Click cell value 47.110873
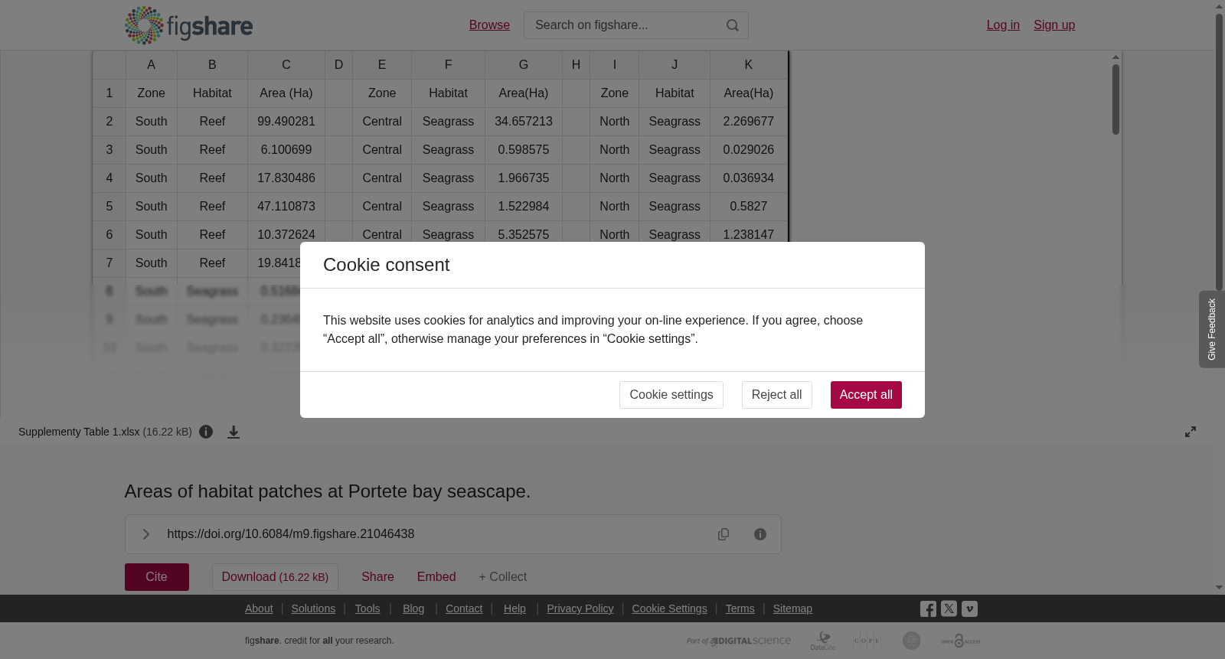The width and height of the screenshot is (1225, 659). [x=286, y=207]
